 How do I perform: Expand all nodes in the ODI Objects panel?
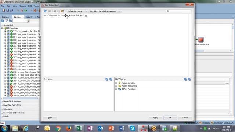[x=185, y=79]
